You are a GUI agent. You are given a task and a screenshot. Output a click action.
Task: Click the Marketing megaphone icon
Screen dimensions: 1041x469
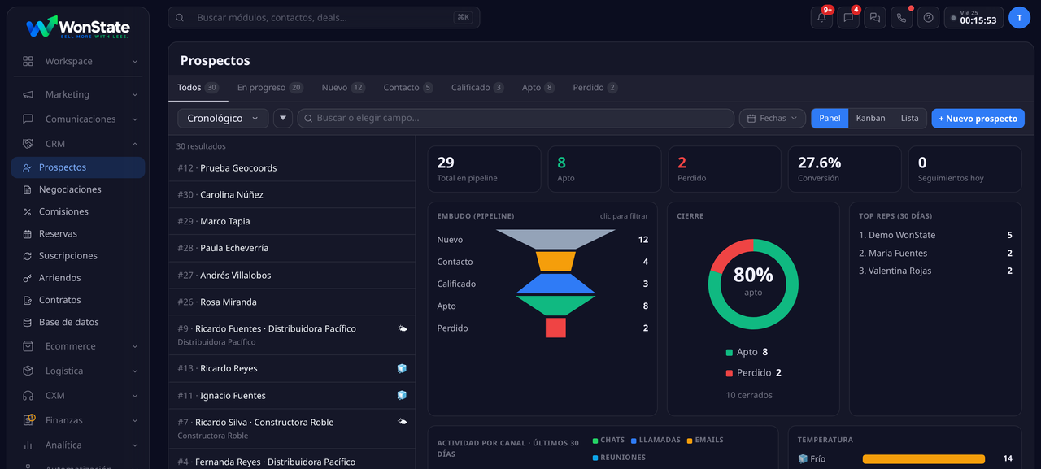tap(28, 94)
